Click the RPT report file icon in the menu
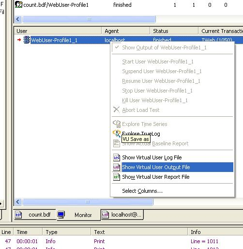The height and width of the screenshot is (249, 243). coord(117,177)
